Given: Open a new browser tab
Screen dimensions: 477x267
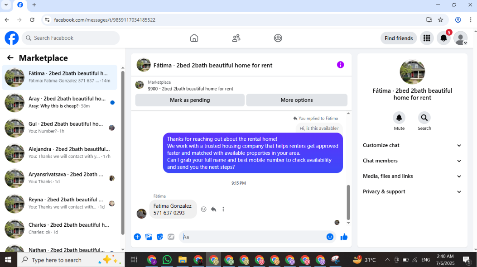Looking at the screenshot, I should pos(34,5).
